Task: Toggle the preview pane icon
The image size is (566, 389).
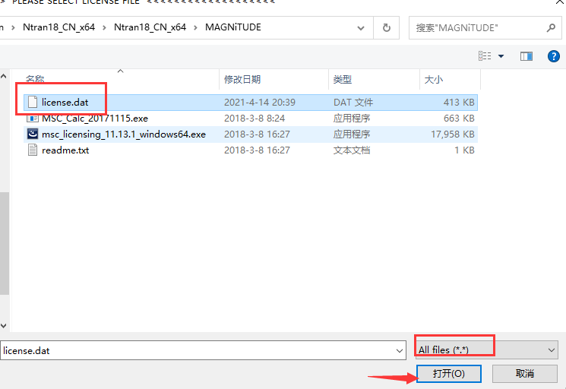Action: pyautogui.click(x=526, y=56)
